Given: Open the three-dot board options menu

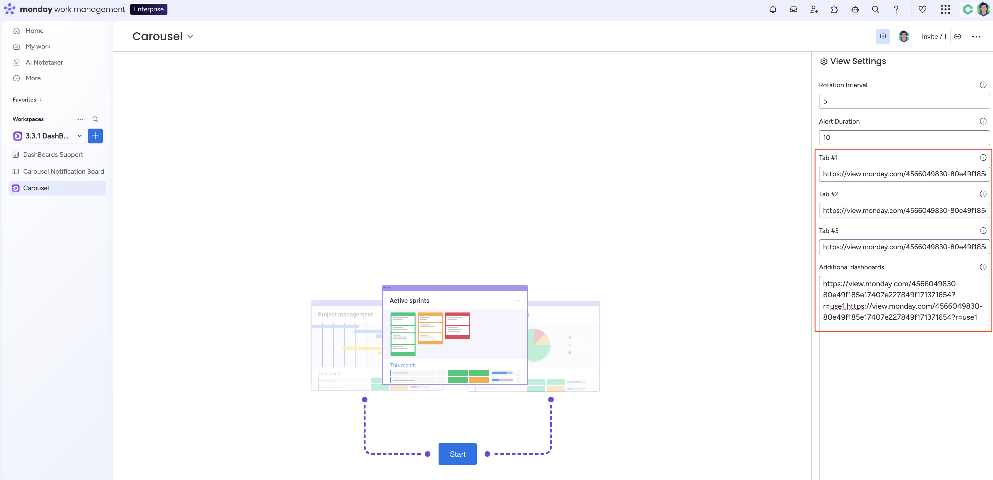Looking at the screenshot, I should tap(976, 36).
